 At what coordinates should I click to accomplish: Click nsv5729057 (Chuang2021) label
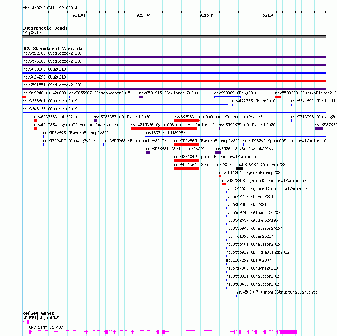click(69, 141)
